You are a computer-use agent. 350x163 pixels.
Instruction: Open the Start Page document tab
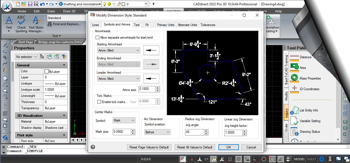tap(26, 42)
